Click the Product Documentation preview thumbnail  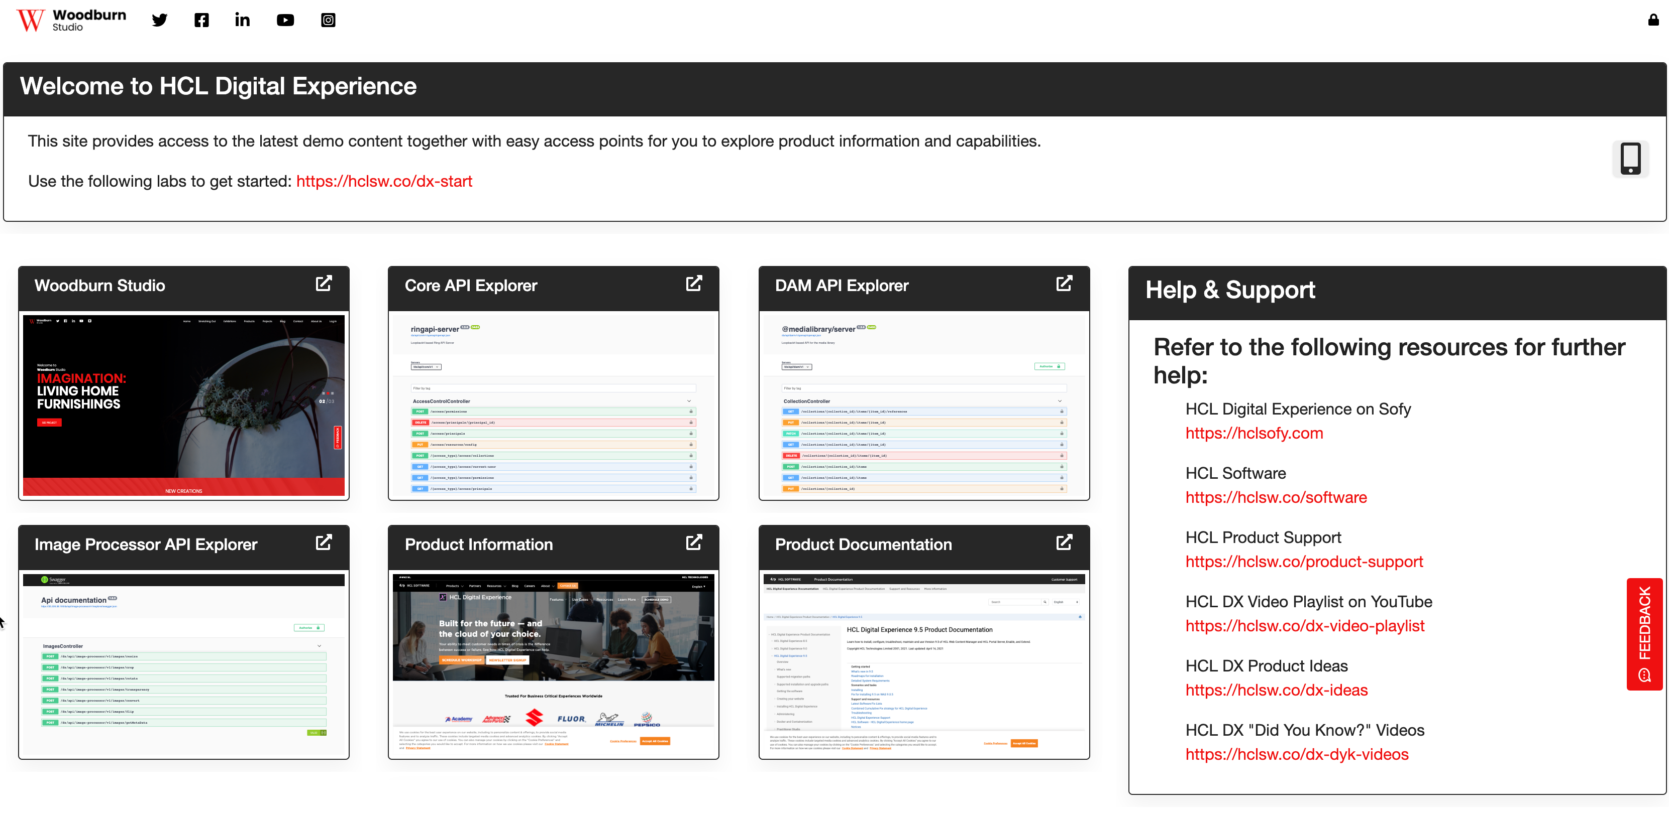(924, 664)
